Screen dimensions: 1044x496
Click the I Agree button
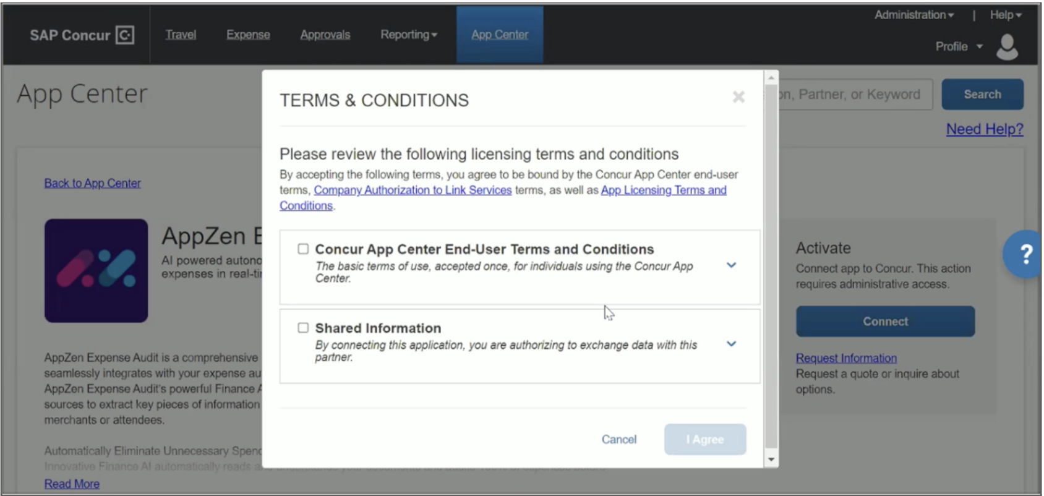coord(705,439)
